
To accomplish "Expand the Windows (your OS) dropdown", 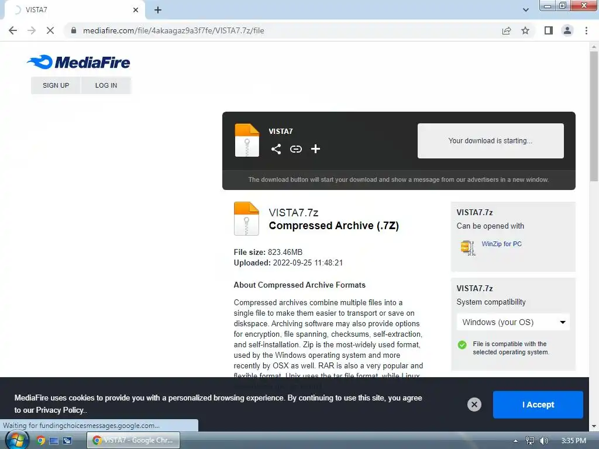I will coord(513,322).
